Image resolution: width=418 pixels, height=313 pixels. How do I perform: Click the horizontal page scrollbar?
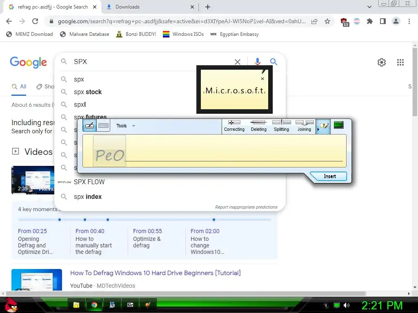[186, 293]
